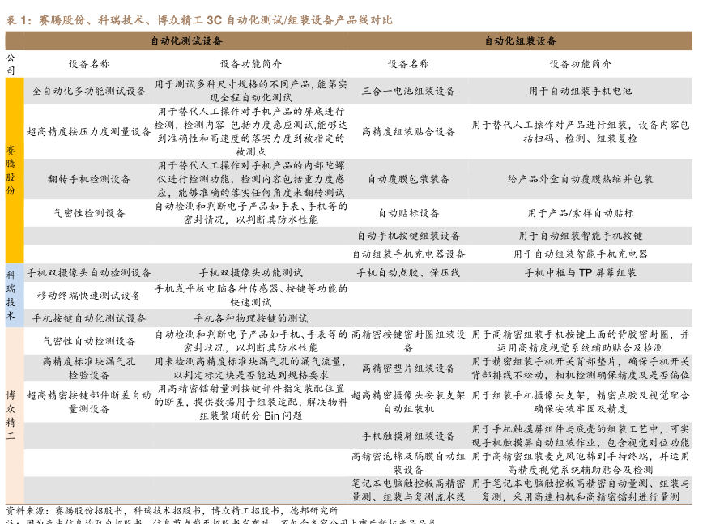707x524 pixels.
Task: Click the 现全程自动化测试 description cell
Action: point(251,91)
